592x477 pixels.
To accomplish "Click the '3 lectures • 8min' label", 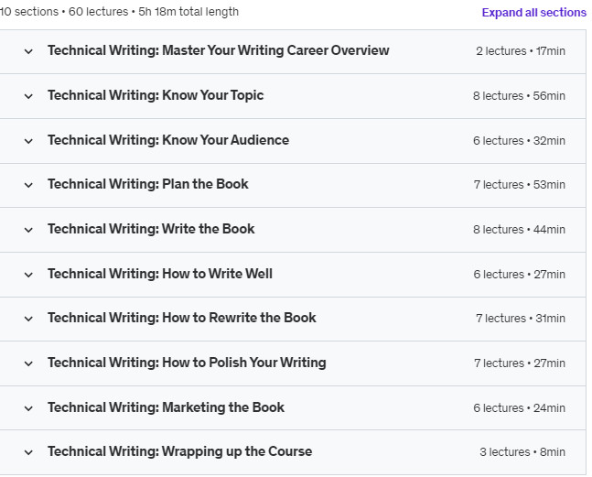I will click(x=522, y=452).
